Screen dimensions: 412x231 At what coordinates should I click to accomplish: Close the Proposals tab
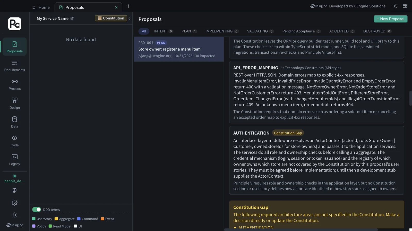point(116,7)
